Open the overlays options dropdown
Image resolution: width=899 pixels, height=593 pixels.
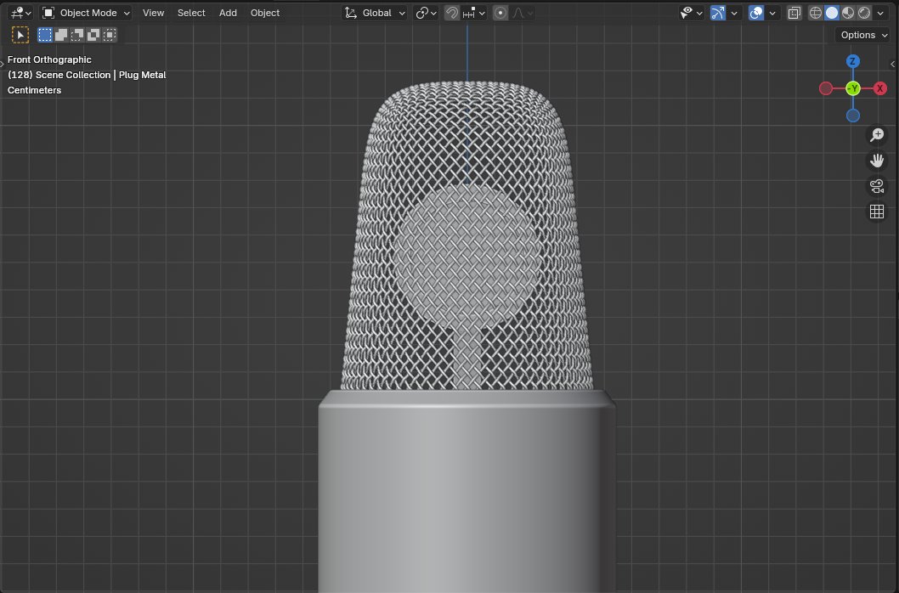coord(772,13)
